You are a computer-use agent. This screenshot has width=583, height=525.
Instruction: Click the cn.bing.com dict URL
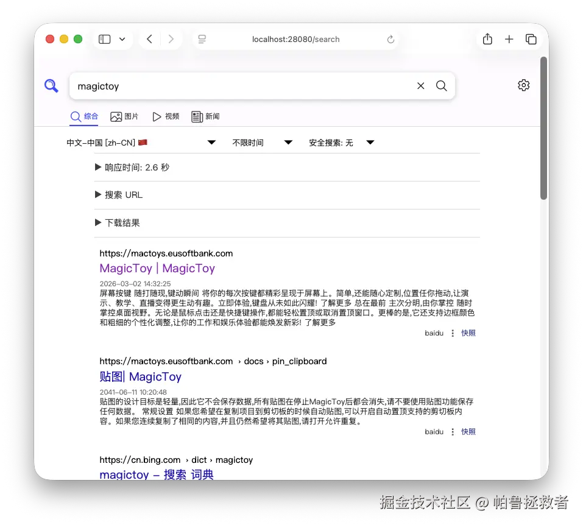176,460
